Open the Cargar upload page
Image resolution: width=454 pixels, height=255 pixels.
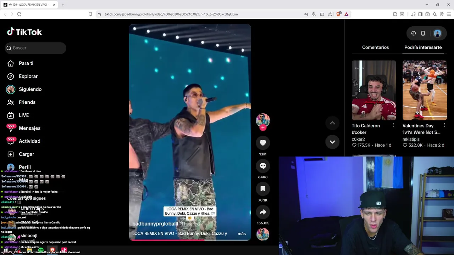click(x=21, y=154)
